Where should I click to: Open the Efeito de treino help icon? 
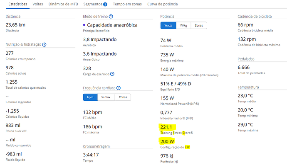point(111,17)
